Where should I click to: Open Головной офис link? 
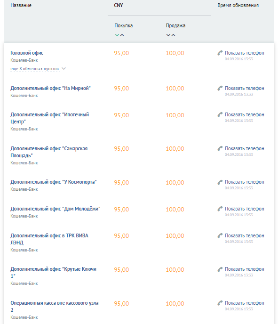27,53
